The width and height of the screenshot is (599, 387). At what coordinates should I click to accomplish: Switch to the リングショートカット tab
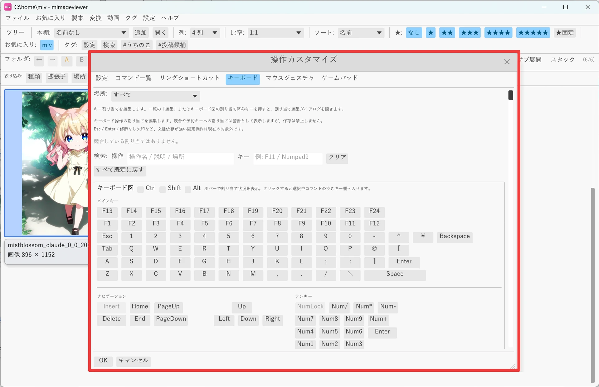190,78
